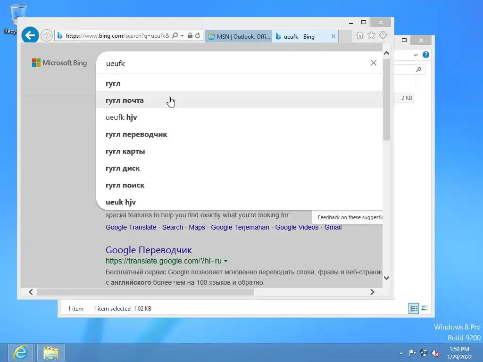Open the Google Terjemahan link
Screen dimensions: 483x362
point(240,227)
